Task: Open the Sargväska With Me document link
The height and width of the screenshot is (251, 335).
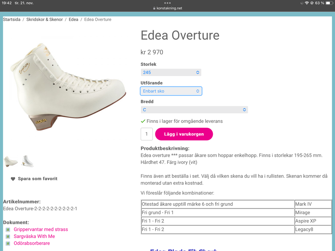Action: (x=35, y=236)
